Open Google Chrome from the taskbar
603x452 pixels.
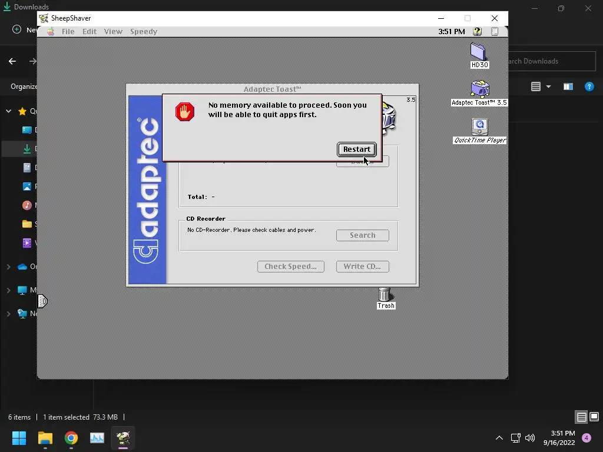coord(71,438)
